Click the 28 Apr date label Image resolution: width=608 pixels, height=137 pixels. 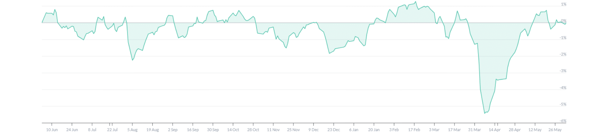515,130
